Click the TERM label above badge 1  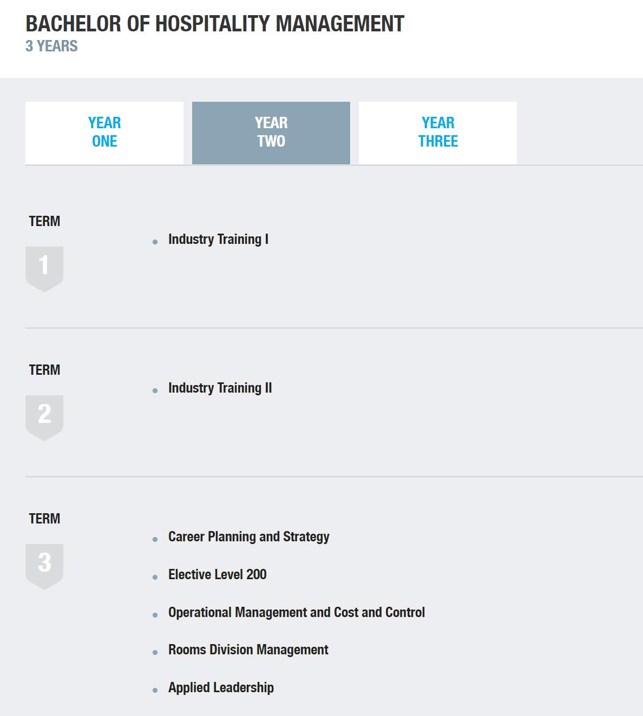click(44, 221)
